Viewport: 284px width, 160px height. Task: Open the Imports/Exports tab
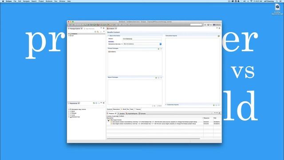132,114
